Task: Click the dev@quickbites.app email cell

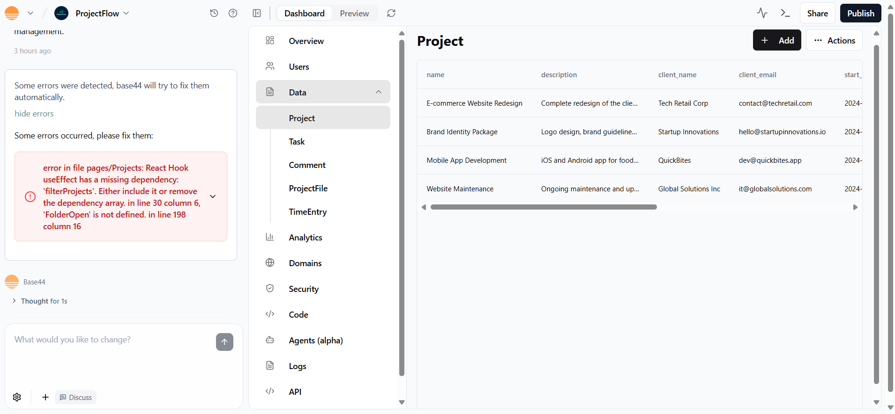Action: coord(770,160)
